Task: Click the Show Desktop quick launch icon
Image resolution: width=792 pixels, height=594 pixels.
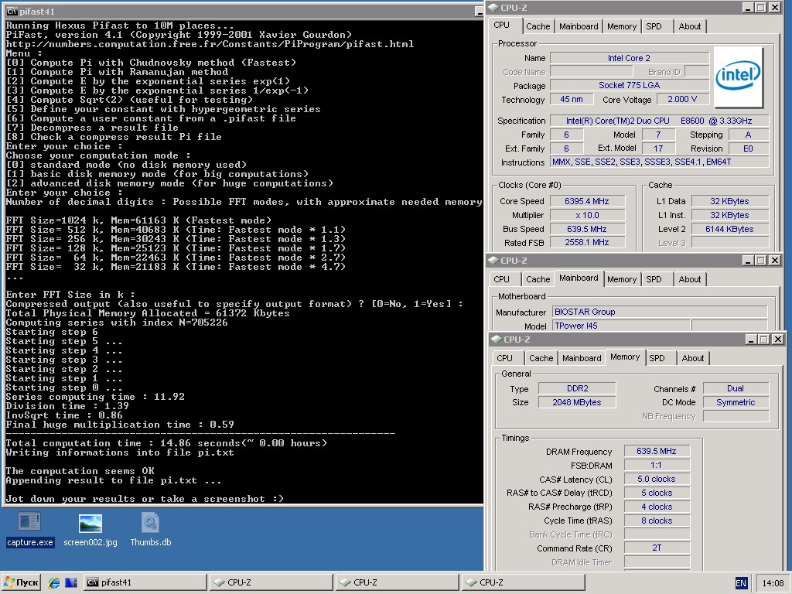Action: click(70, 582)
